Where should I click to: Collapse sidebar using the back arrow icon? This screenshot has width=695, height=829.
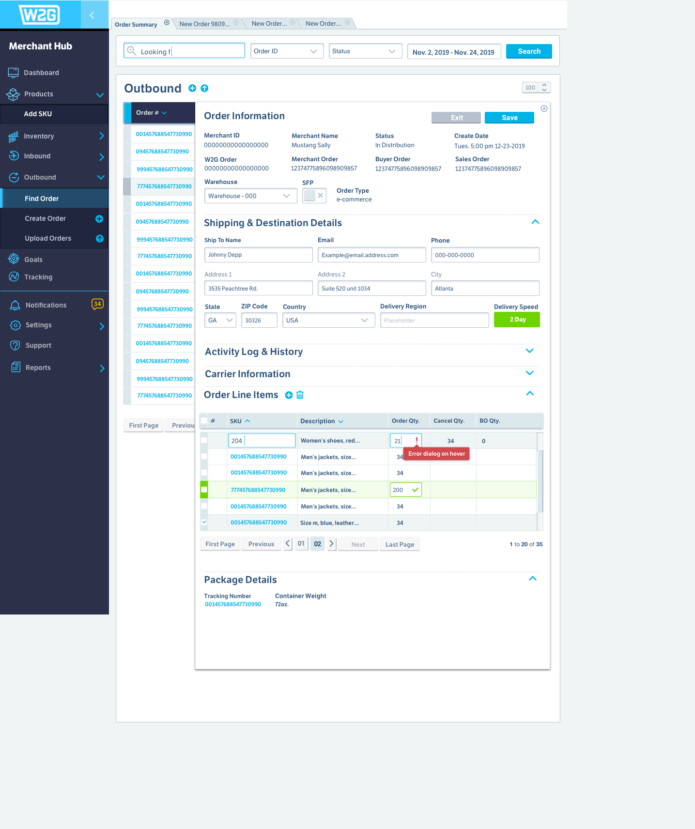pyautogui.click(x=92, y=15)
